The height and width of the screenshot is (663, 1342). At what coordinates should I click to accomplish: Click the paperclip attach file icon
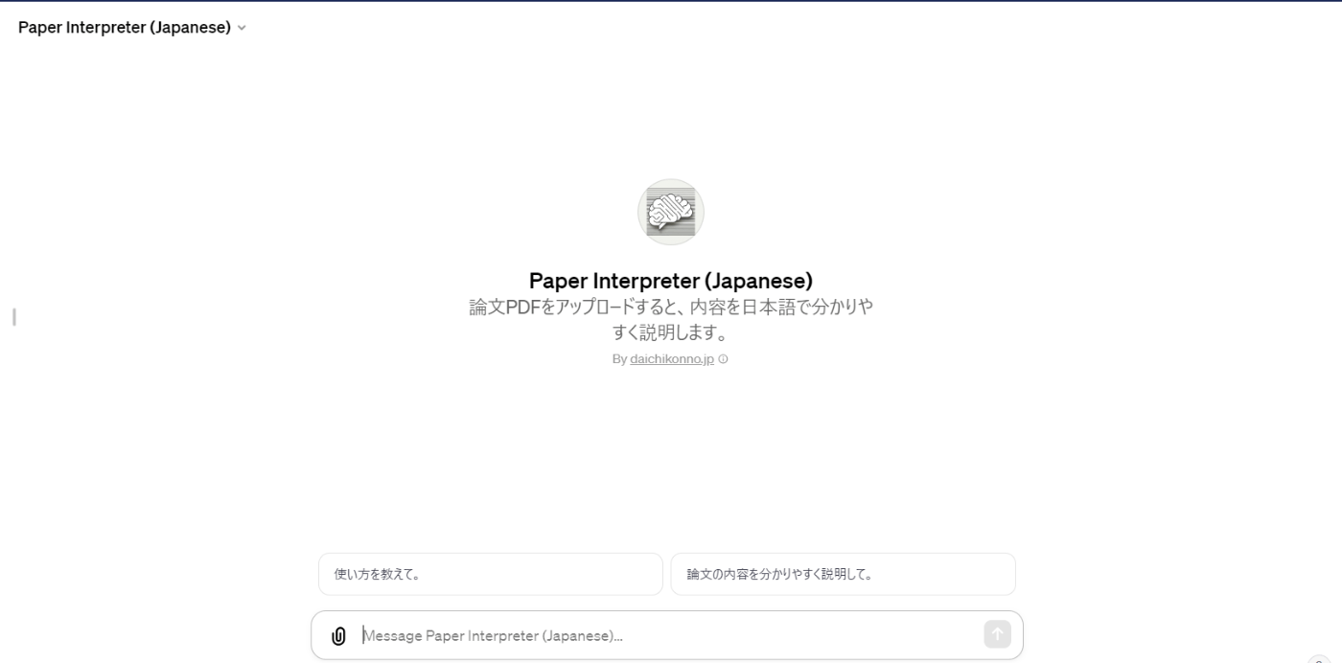(338, 635)
